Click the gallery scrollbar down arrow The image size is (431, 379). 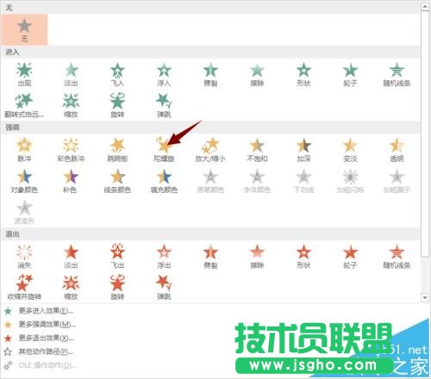425,298
